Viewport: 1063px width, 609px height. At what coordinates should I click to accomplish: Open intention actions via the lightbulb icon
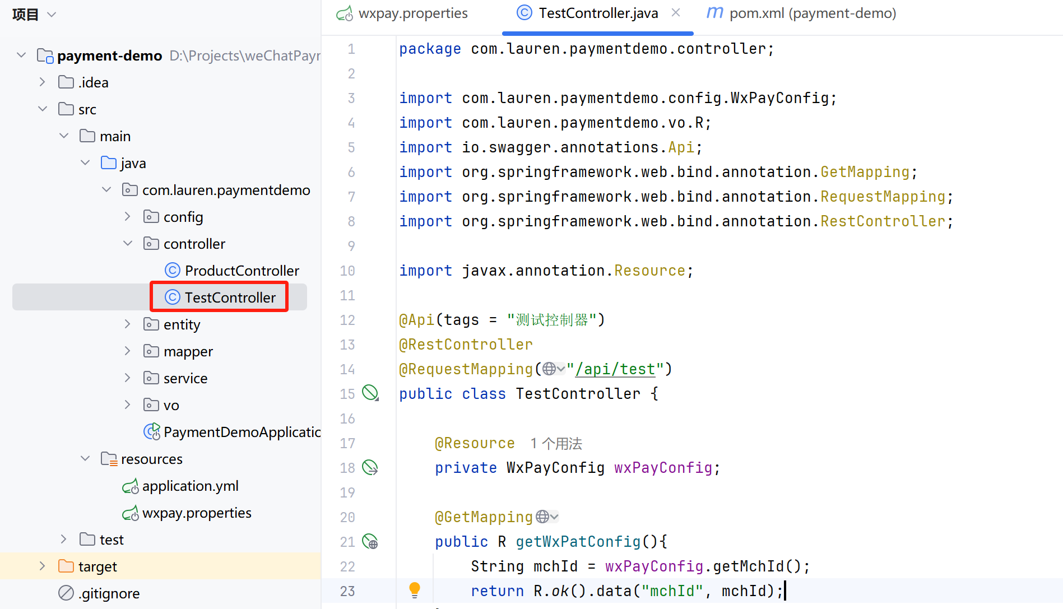(415, 590)
